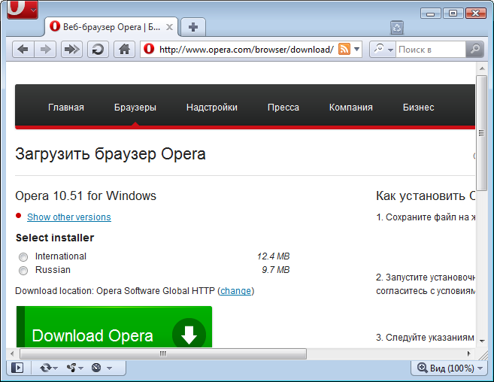Image resolution: width=494 pixels, height=382 pixels.
Task: Click the Select installer label
Action: tap(55, 238)
